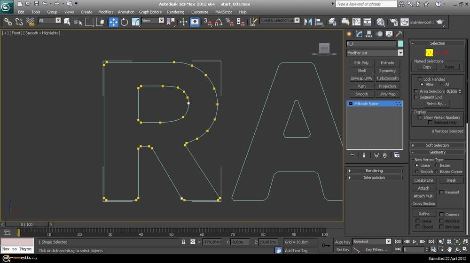
Task: Open the Select by Name list
Action: [x=78, y=22]
